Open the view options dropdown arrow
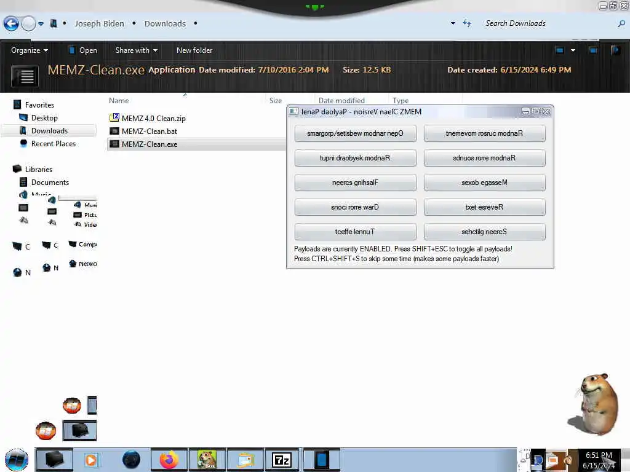This screenshot has width=630, height=472. click(573, 50)
